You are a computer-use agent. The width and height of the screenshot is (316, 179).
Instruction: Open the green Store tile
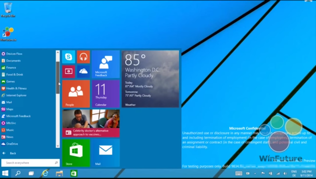76,153
